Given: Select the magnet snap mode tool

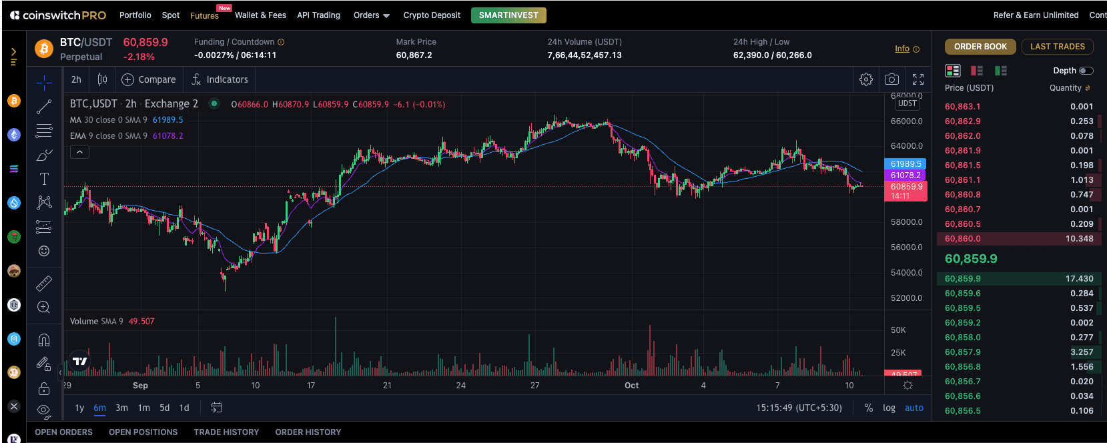Looking at the screenshot, I should [x=44, y=340].
